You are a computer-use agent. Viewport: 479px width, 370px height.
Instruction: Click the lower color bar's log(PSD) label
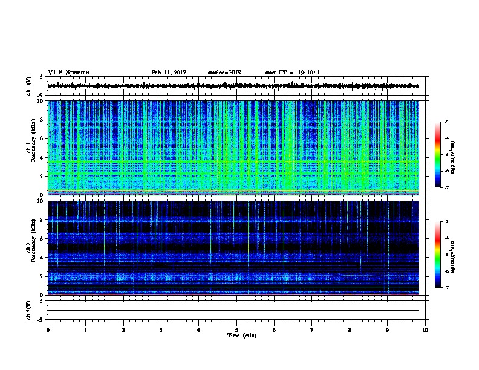pyautogui.click(x=452, y=257)
